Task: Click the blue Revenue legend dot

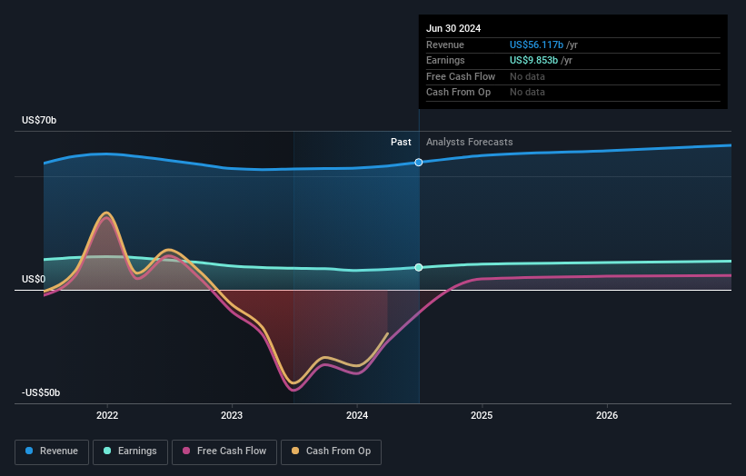Action: (x=29, y=451)
